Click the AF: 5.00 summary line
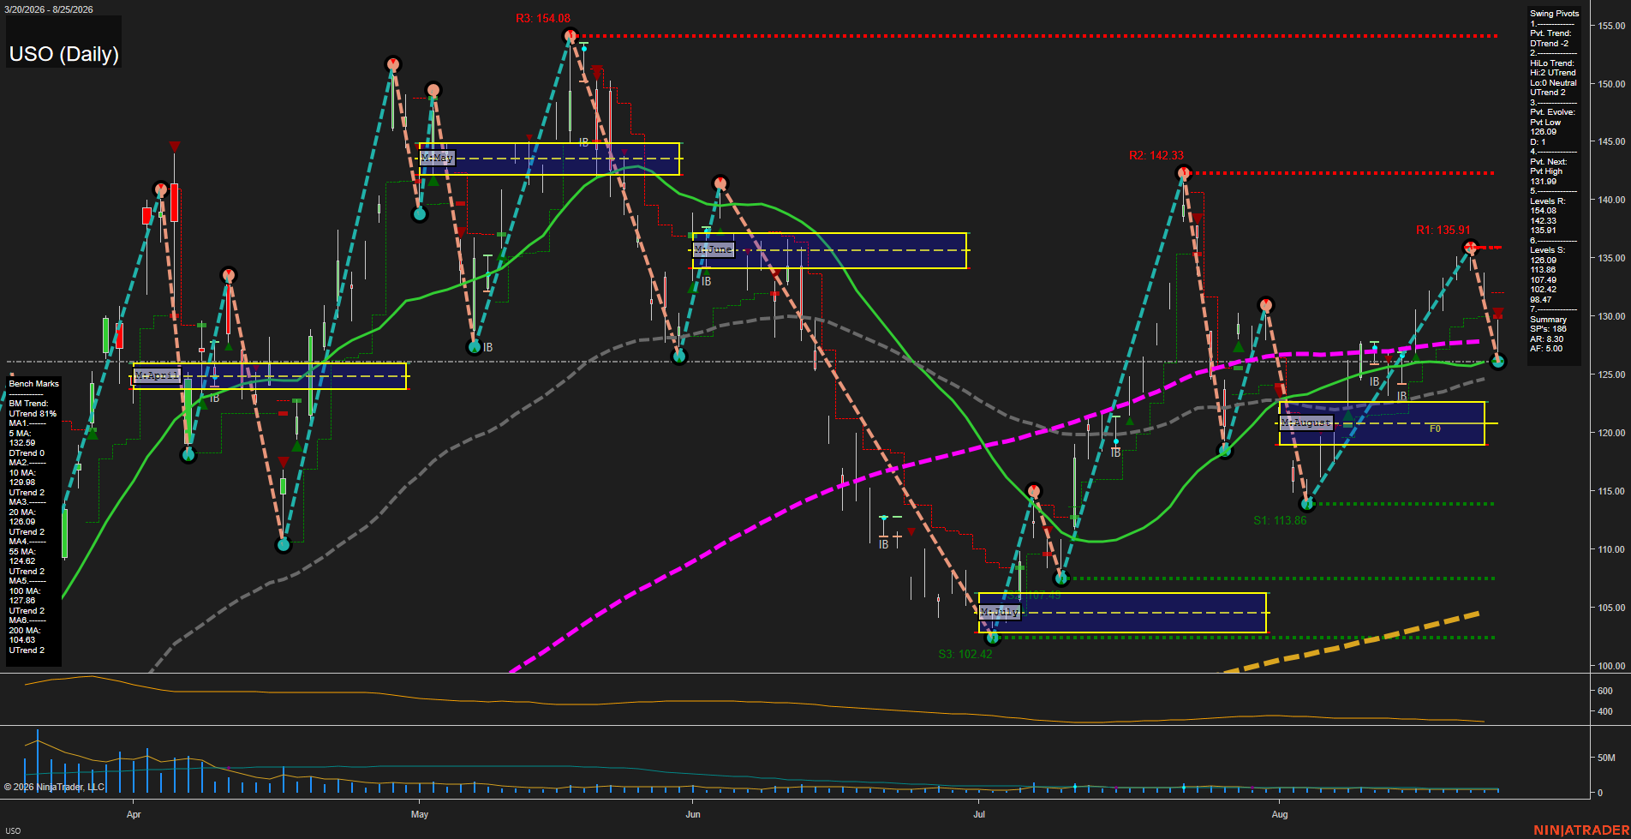Screen dimensions: 1631x839 click(1546, 349)
